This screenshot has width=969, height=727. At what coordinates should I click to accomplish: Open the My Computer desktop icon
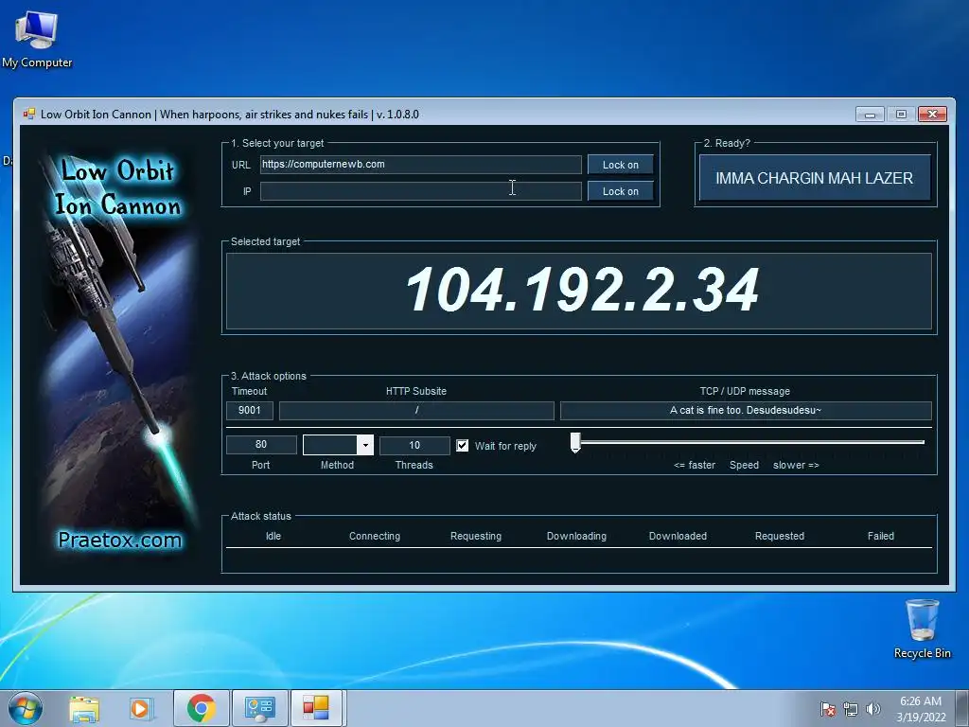click(x=37, y=40)
